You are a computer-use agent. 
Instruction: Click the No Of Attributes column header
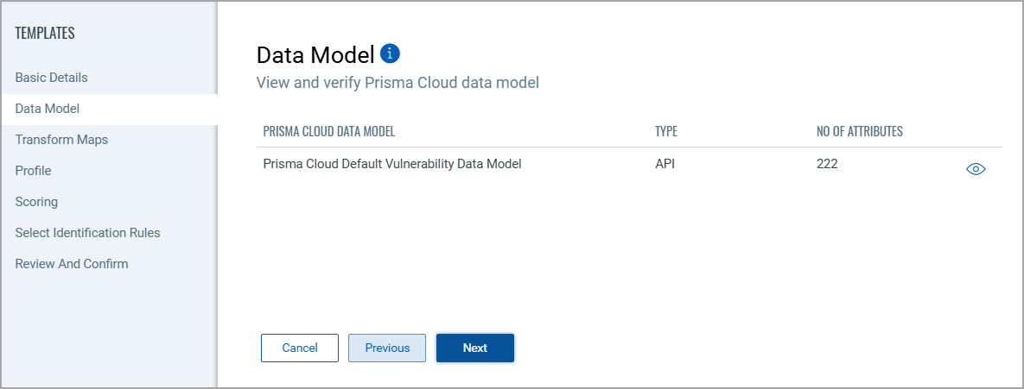[859, 132]
